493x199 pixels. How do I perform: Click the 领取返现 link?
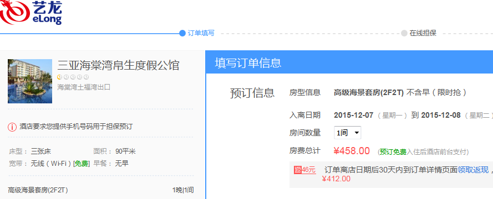click(473, 170)
